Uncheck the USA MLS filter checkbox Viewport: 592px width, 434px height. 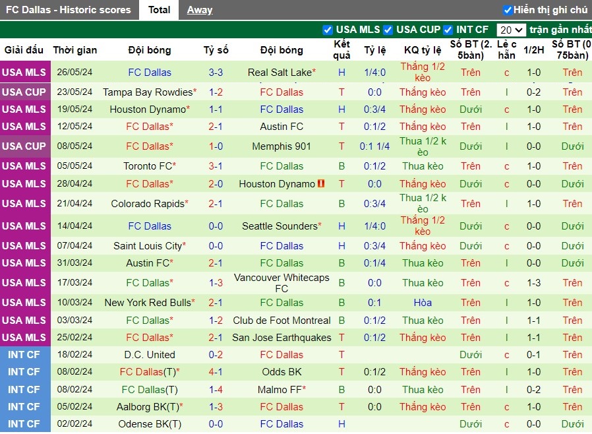point(328,30)
